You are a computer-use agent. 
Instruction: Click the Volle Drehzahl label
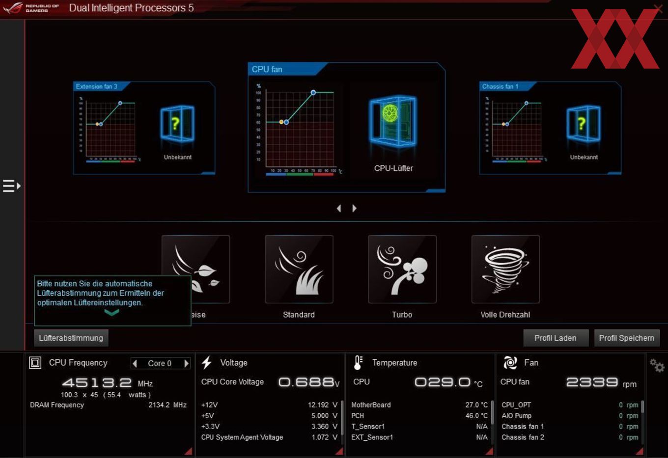(x=505, y=315)
